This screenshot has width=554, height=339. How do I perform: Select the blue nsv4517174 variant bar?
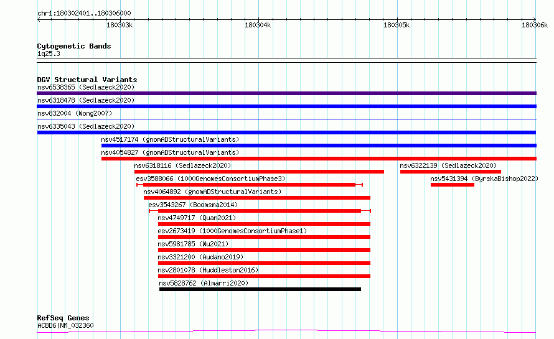(319, 146)
